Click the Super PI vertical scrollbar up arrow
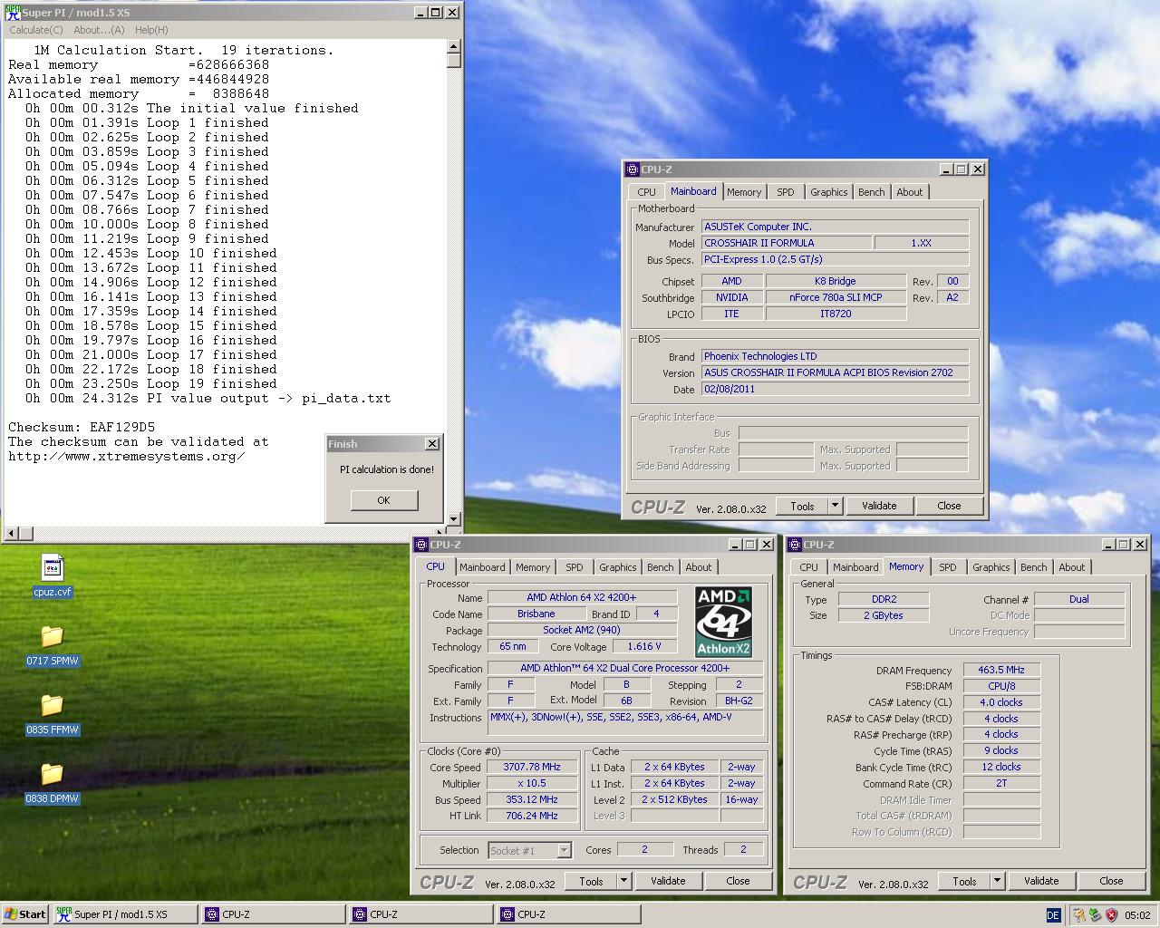This screenshot has width=1160, height=928. tap(454, 46)
